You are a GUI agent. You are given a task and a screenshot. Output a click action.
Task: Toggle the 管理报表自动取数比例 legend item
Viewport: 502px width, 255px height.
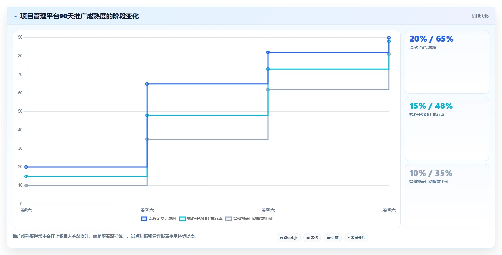pyautogui.click(x=249, y=219)
